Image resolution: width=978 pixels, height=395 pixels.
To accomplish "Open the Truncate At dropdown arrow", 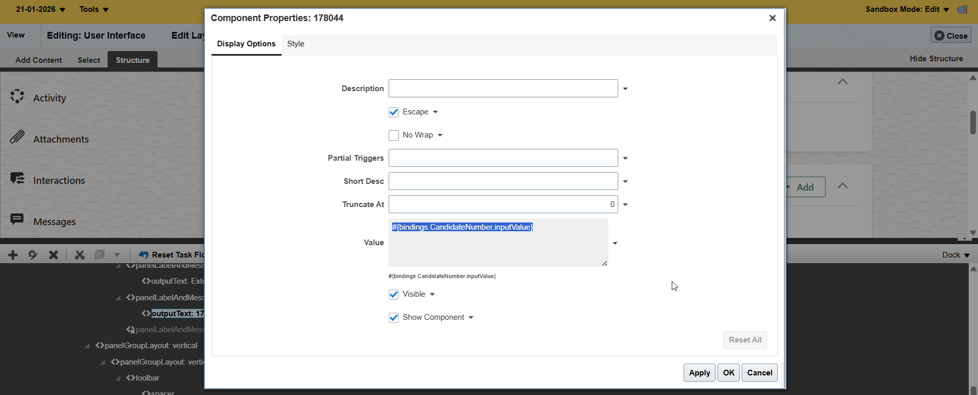I will 625,205.
